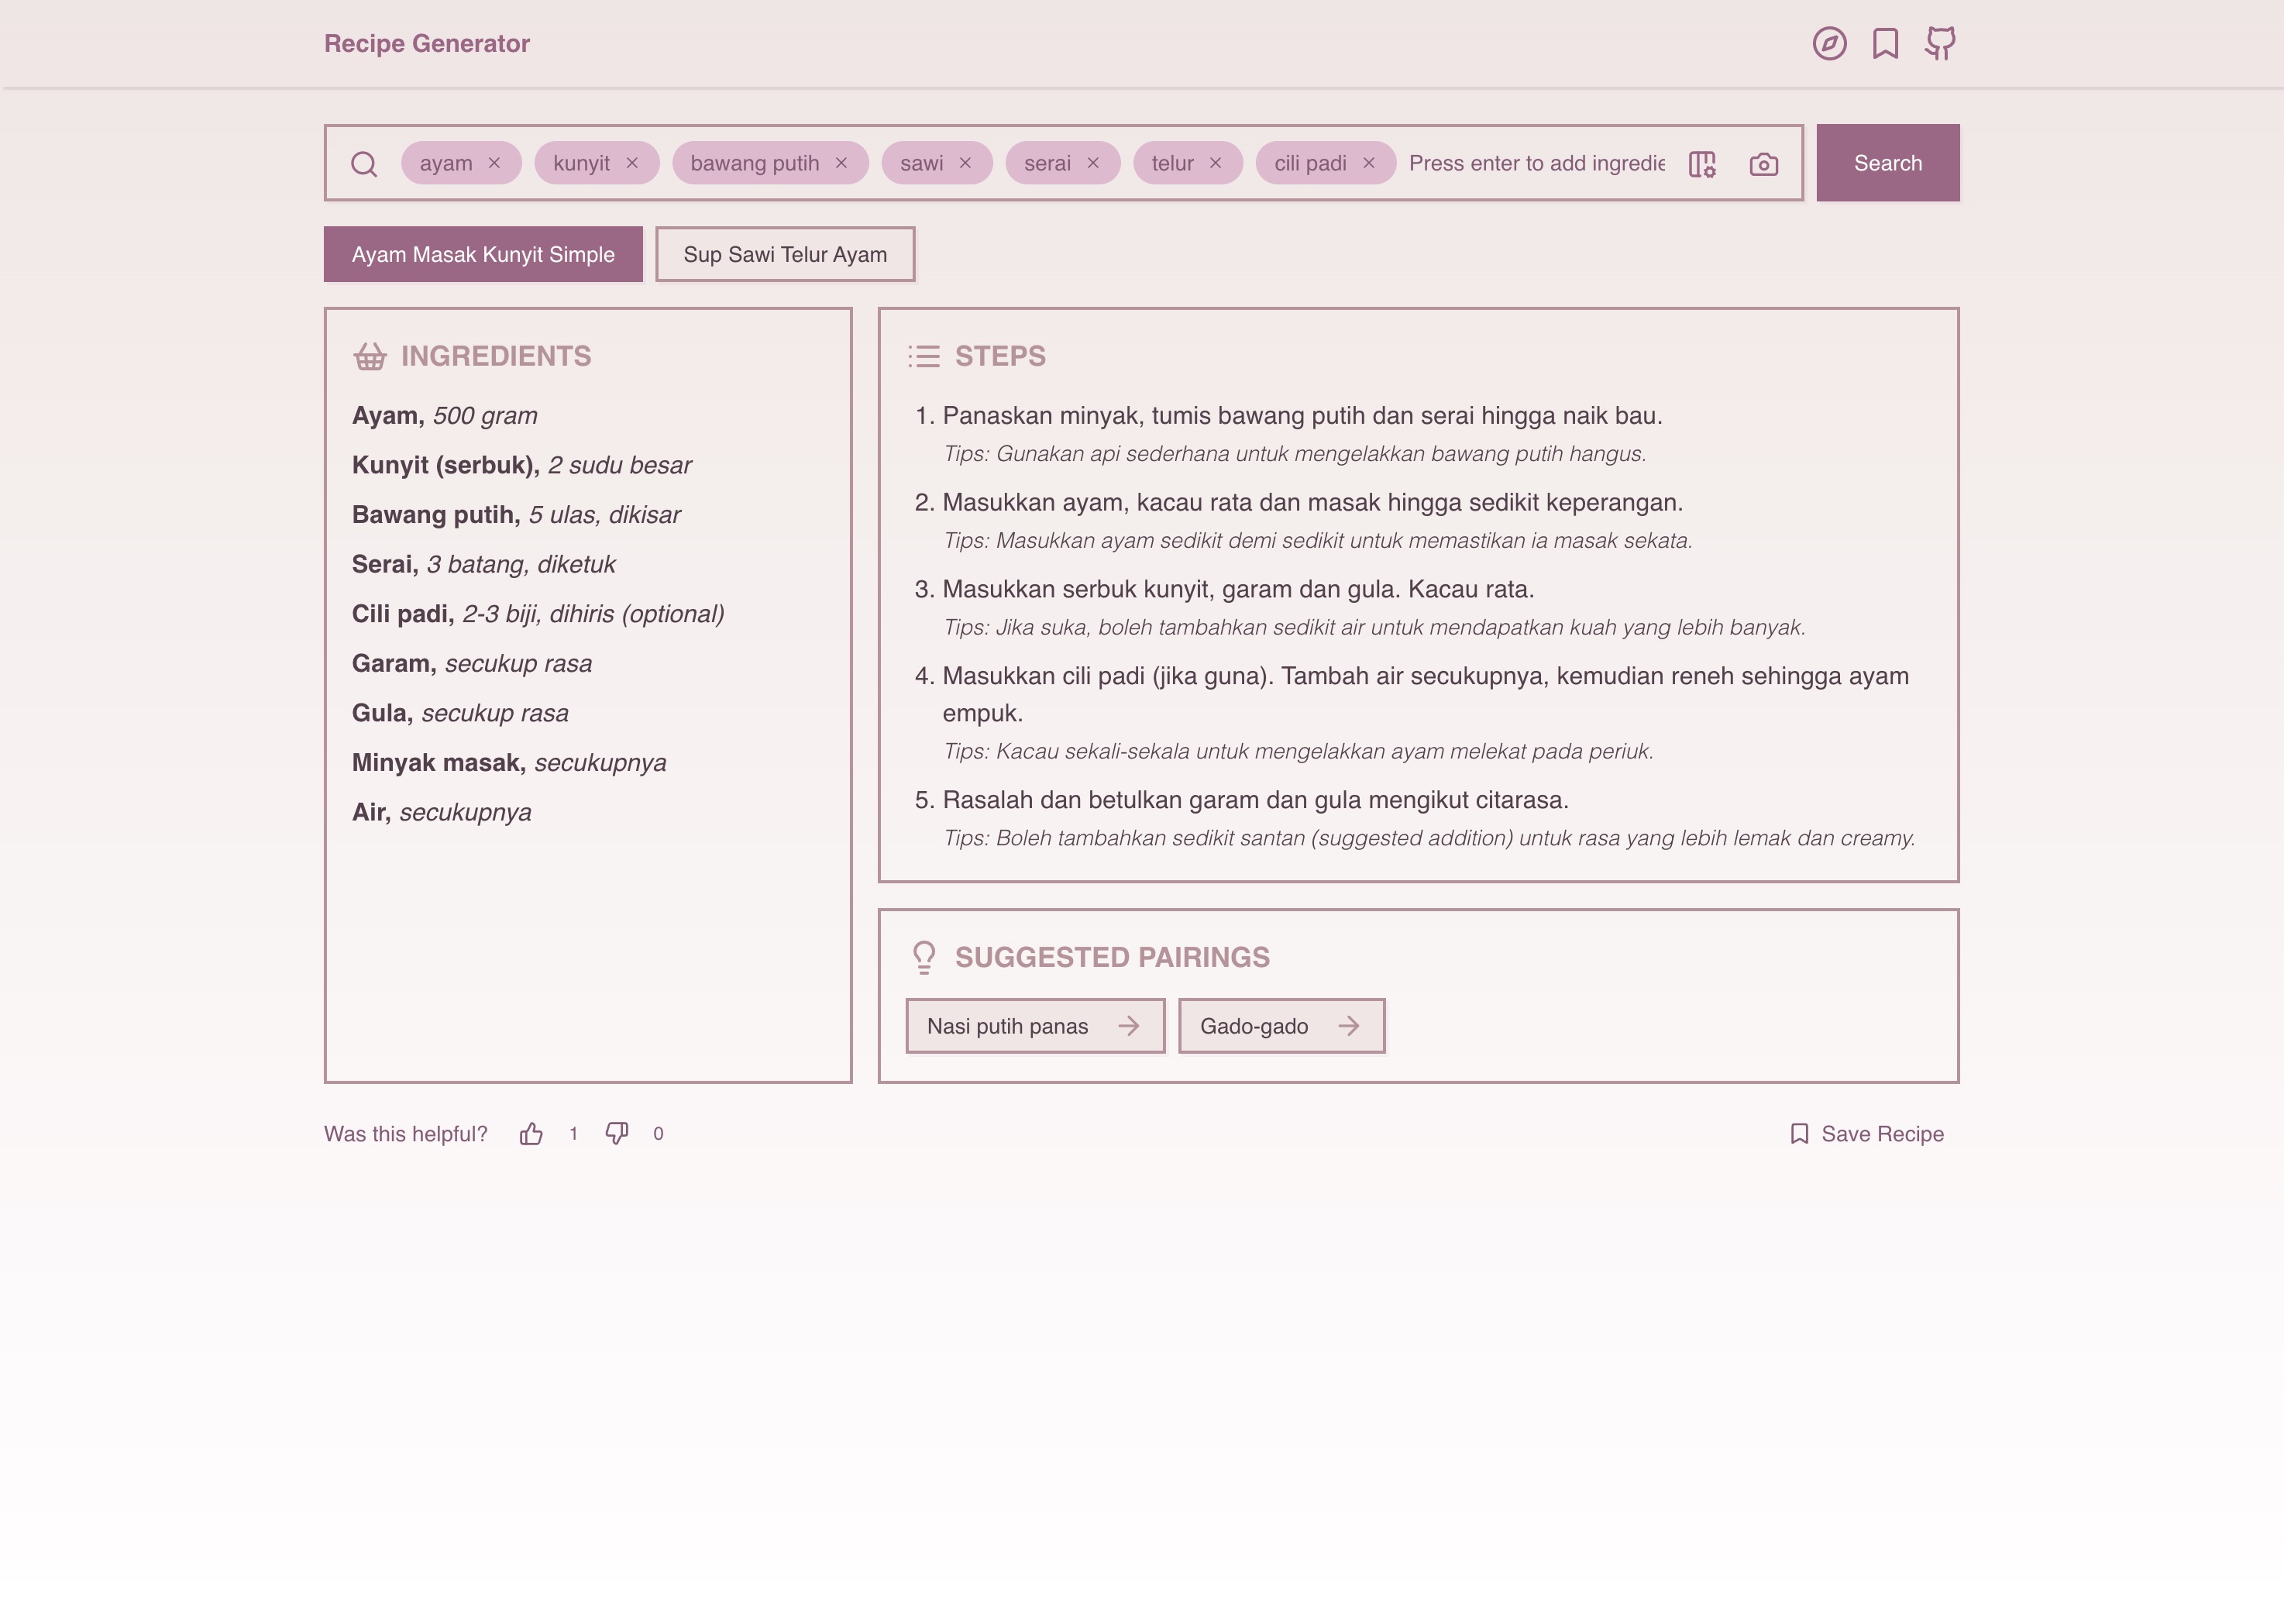
Task: Open saved recipes bookmark icon in header
Action: coord(1885,43)
